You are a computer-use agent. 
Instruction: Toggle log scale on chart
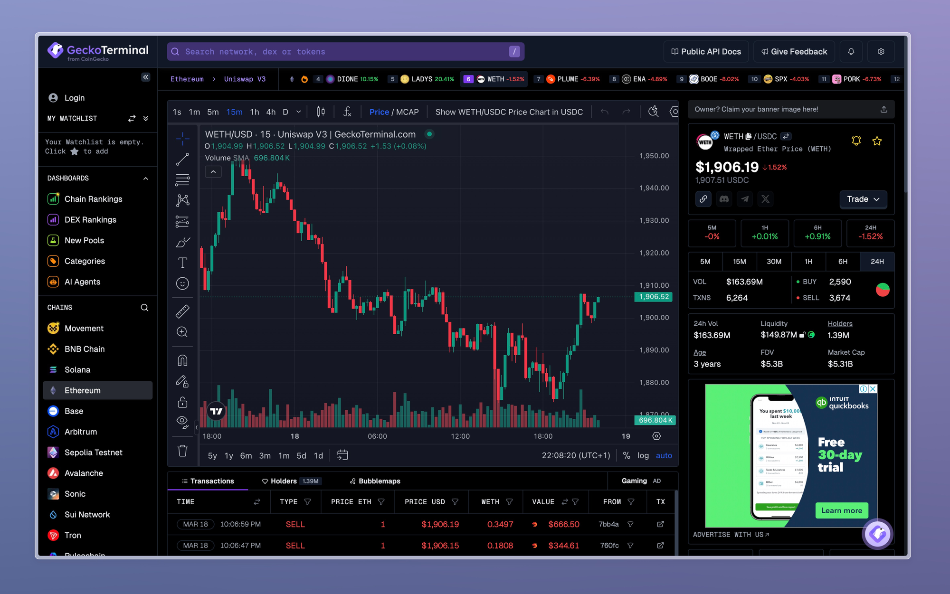click(643, 455)
